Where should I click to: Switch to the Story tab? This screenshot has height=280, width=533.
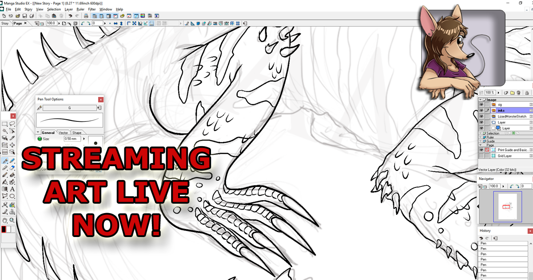point(5,23)
